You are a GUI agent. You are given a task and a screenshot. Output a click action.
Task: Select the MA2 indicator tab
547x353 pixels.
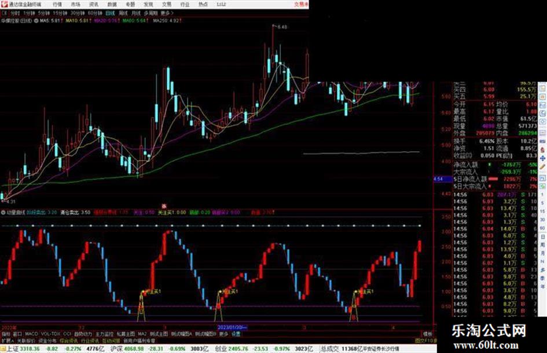142,334
